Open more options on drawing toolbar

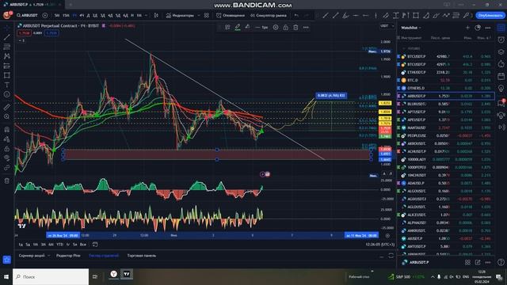point(306,28)
